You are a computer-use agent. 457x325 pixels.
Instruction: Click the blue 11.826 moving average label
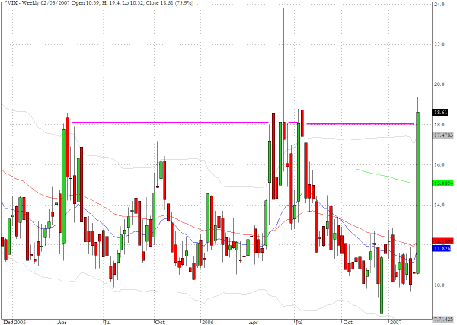point(442,248)
